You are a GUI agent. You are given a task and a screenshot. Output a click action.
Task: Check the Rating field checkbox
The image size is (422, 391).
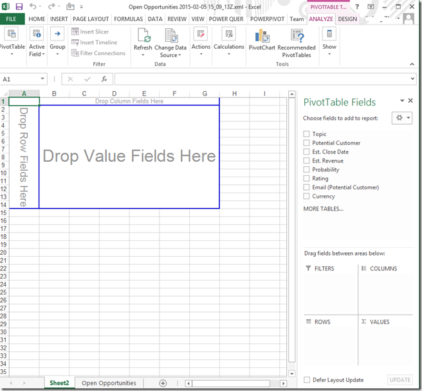click(306, 178)
